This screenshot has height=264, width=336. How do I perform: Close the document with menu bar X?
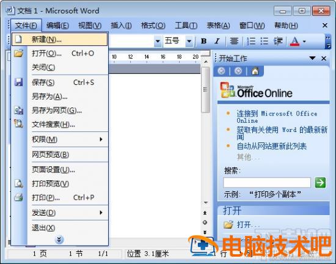point(325,26)
